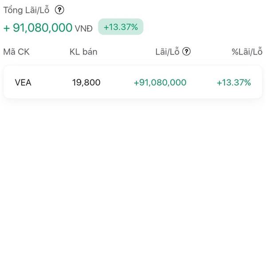Sort by Mã CK column header
This screenshot has height=266, width=266.
(x=16, y=52)
